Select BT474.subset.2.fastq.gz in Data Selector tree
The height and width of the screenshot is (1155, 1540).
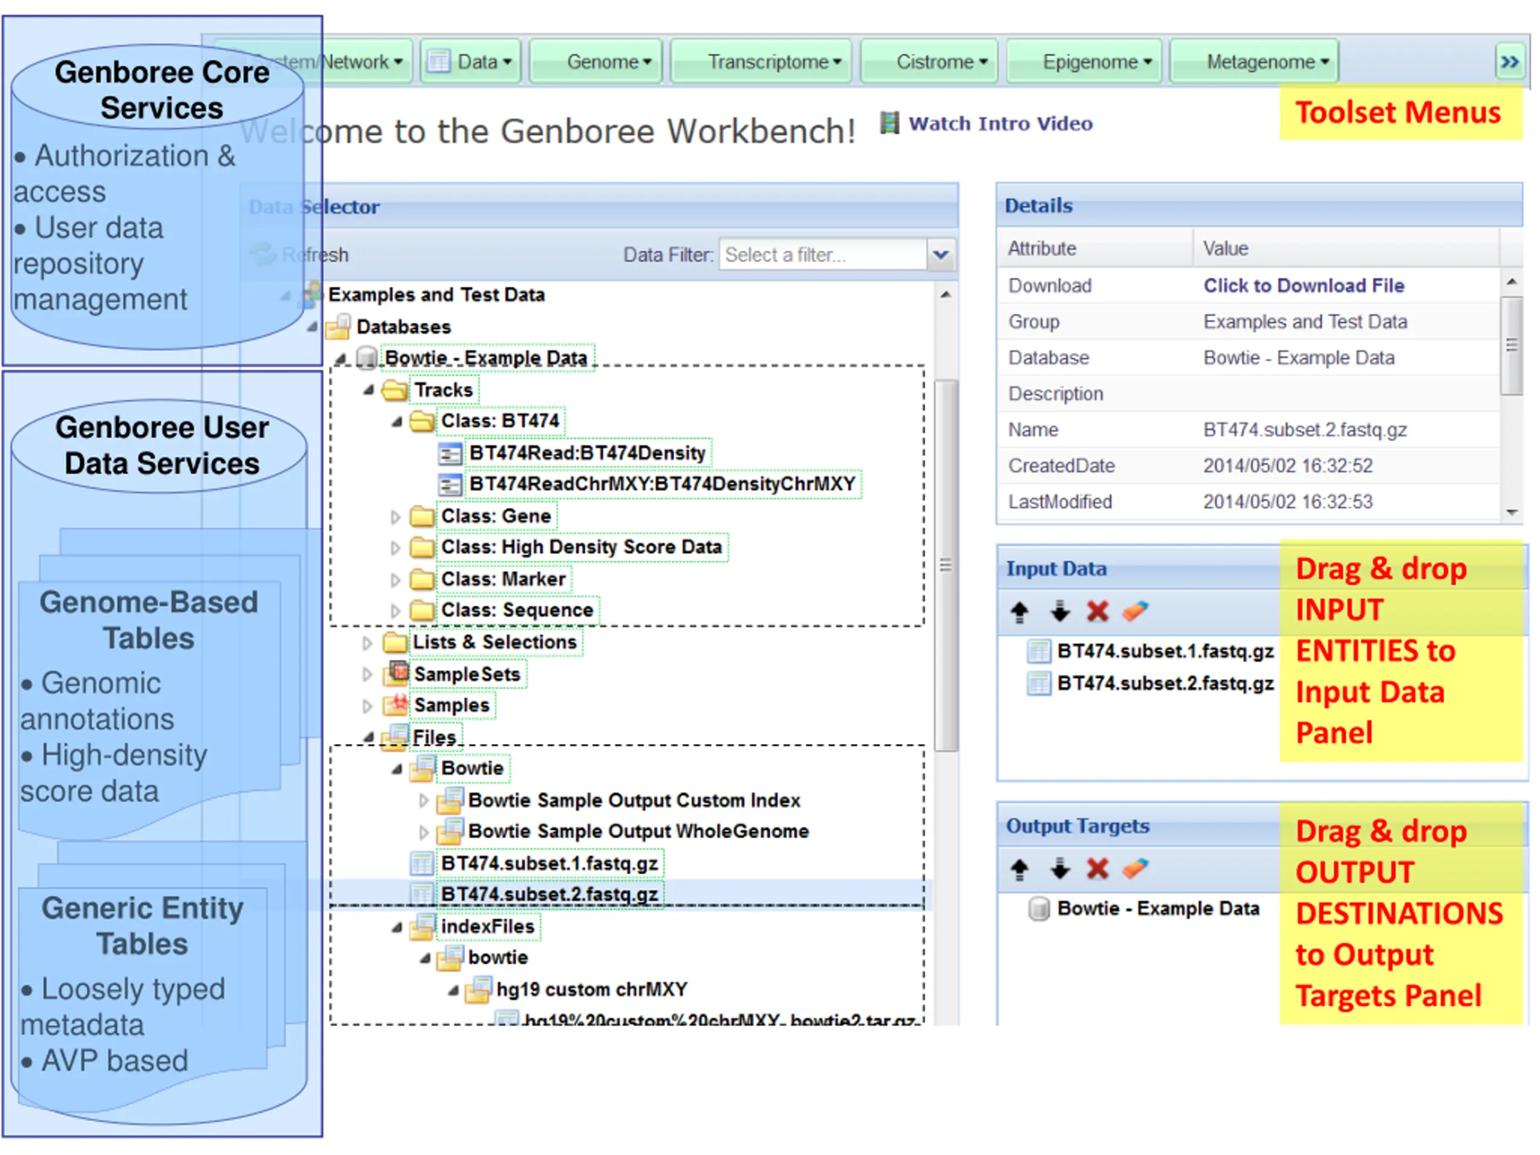pyautogui.click(x=549, y=894)
